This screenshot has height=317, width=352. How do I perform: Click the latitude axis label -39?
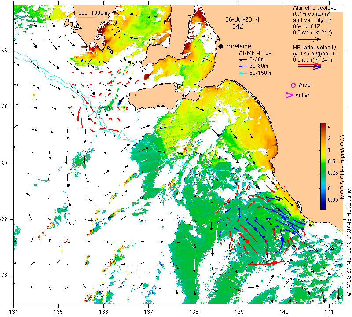(5, 276)
